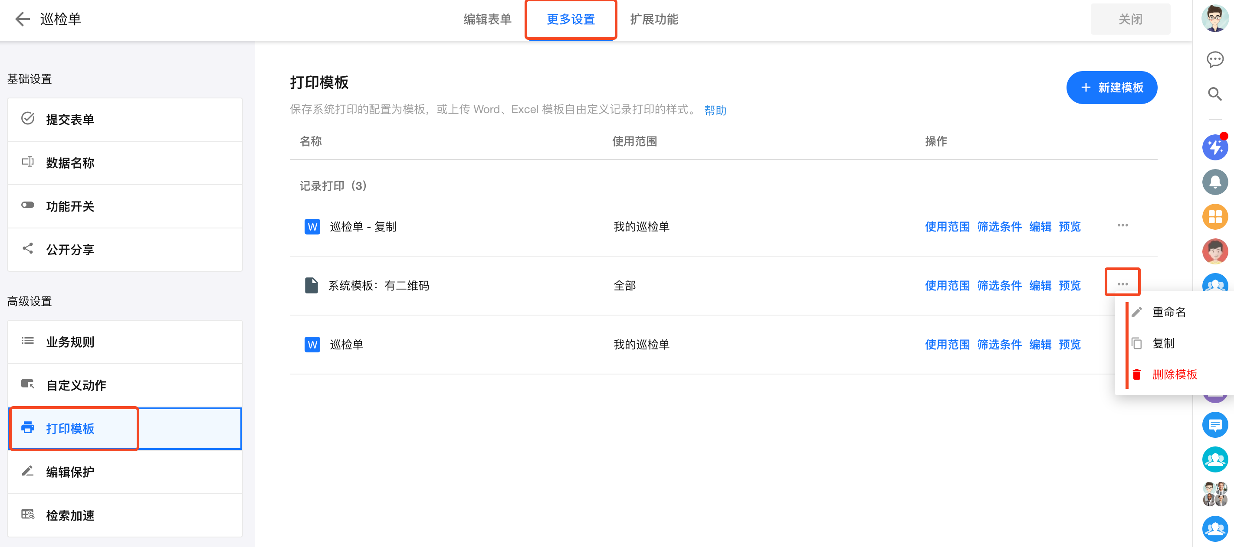Image resolution: width=1234 pixels, height=547 pixels.
Task: Open the notification bell icon
Action: [x=1214, y=182]
